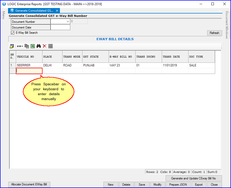Screen dimensions: 231x188
Task: Select the SALE doc type cell
Action: pos(202,65)
